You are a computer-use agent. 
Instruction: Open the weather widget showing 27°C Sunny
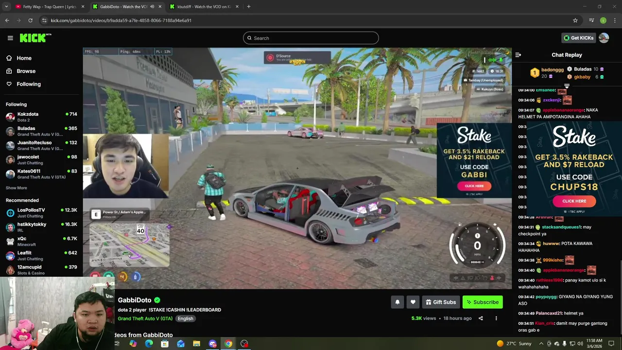tap(514, 344)
